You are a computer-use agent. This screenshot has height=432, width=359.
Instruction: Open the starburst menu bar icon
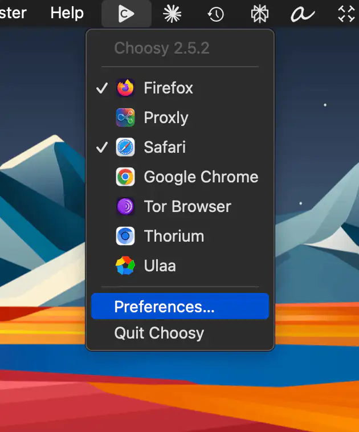[x=172, y=14]
